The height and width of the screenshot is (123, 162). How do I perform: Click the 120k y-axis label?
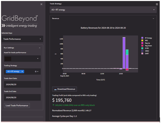coord(61,39)
